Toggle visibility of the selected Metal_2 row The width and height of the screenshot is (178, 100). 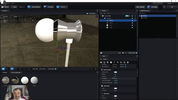click(x=132, y=21)
